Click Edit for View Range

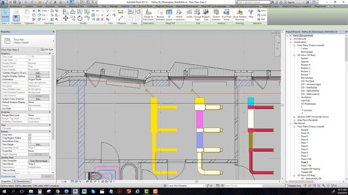coord(39,145)
